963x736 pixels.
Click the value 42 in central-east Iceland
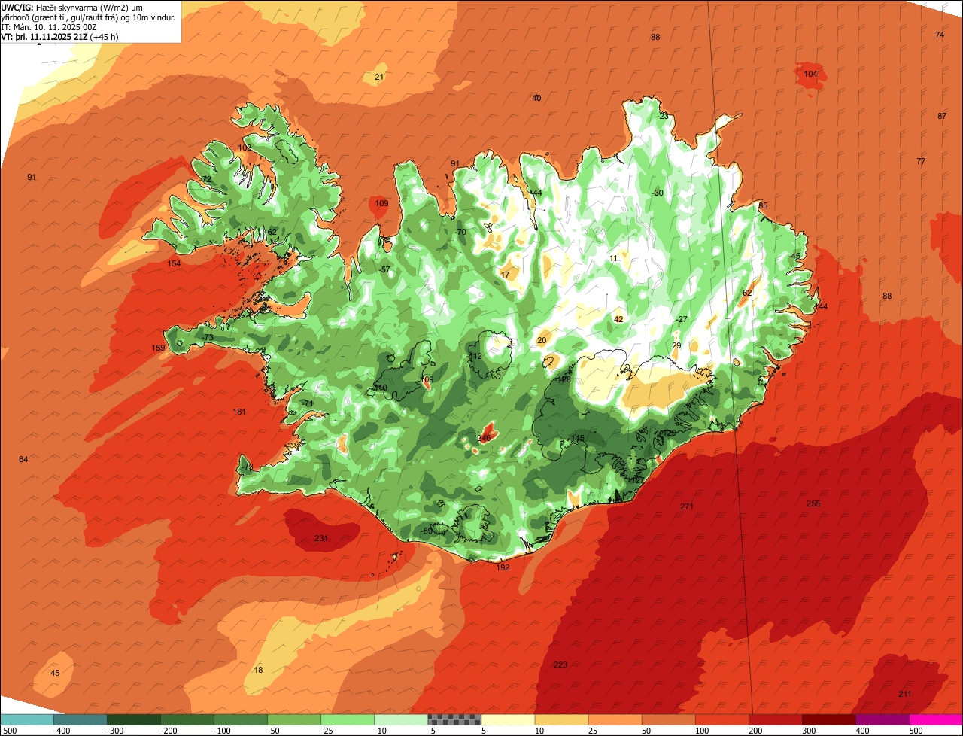[x=618, y=319]
